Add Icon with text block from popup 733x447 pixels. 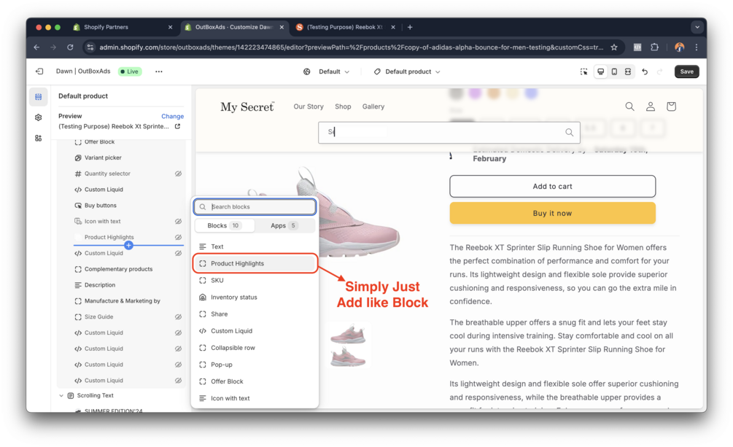pyautogui.click(x=255, y=398)
